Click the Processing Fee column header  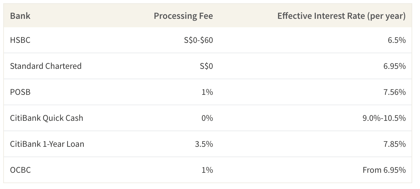pyautogui.click(x=183, y=16)
